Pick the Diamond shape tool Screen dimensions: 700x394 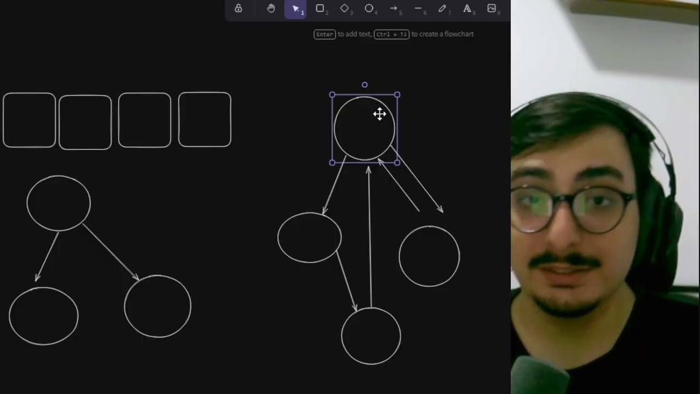(345, 8)
